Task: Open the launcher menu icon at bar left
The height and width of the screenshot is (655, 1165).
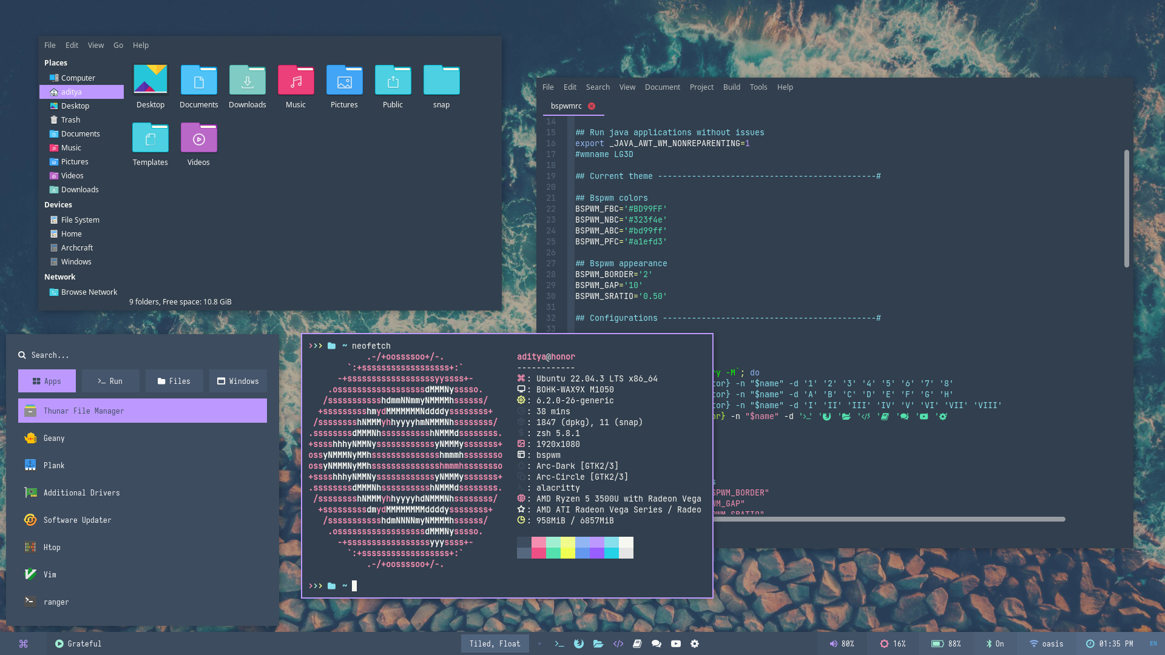Action: click(24, 643)
